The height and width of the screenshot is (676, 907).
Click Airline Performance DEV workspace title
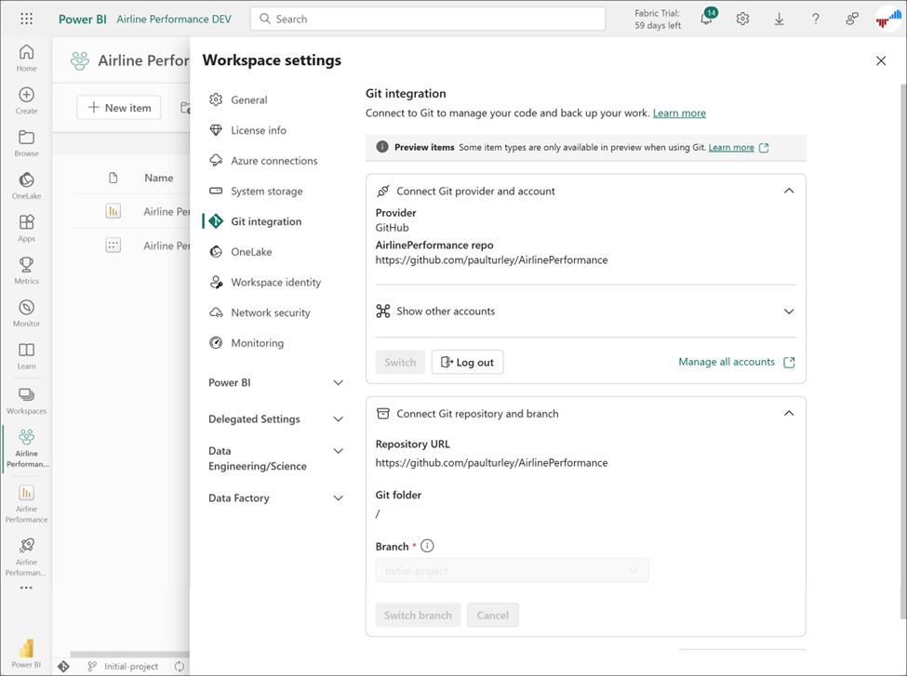(174, 20)
